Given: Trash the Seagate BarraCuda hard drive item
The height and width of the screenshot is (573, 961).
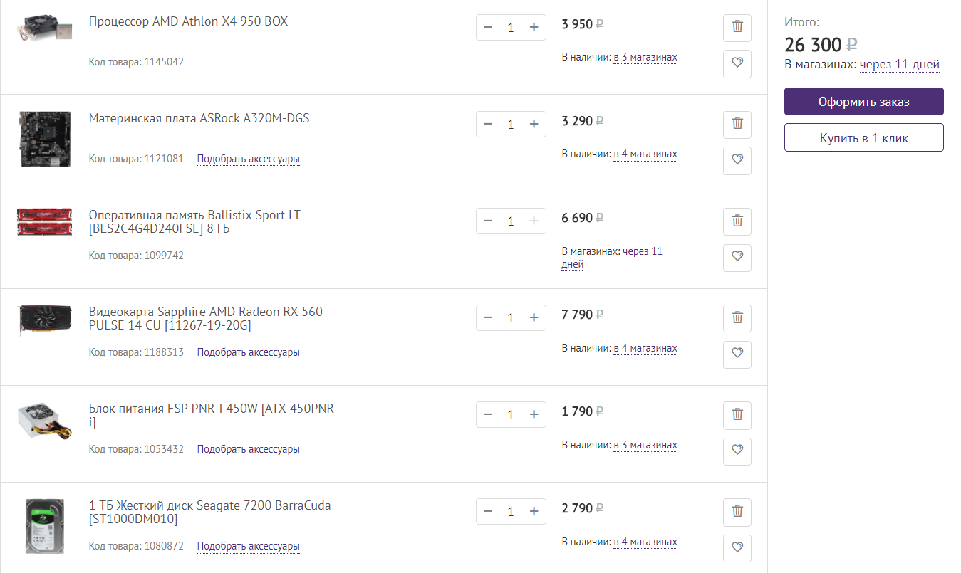Looking at the screenshot, I should [737, 511].
